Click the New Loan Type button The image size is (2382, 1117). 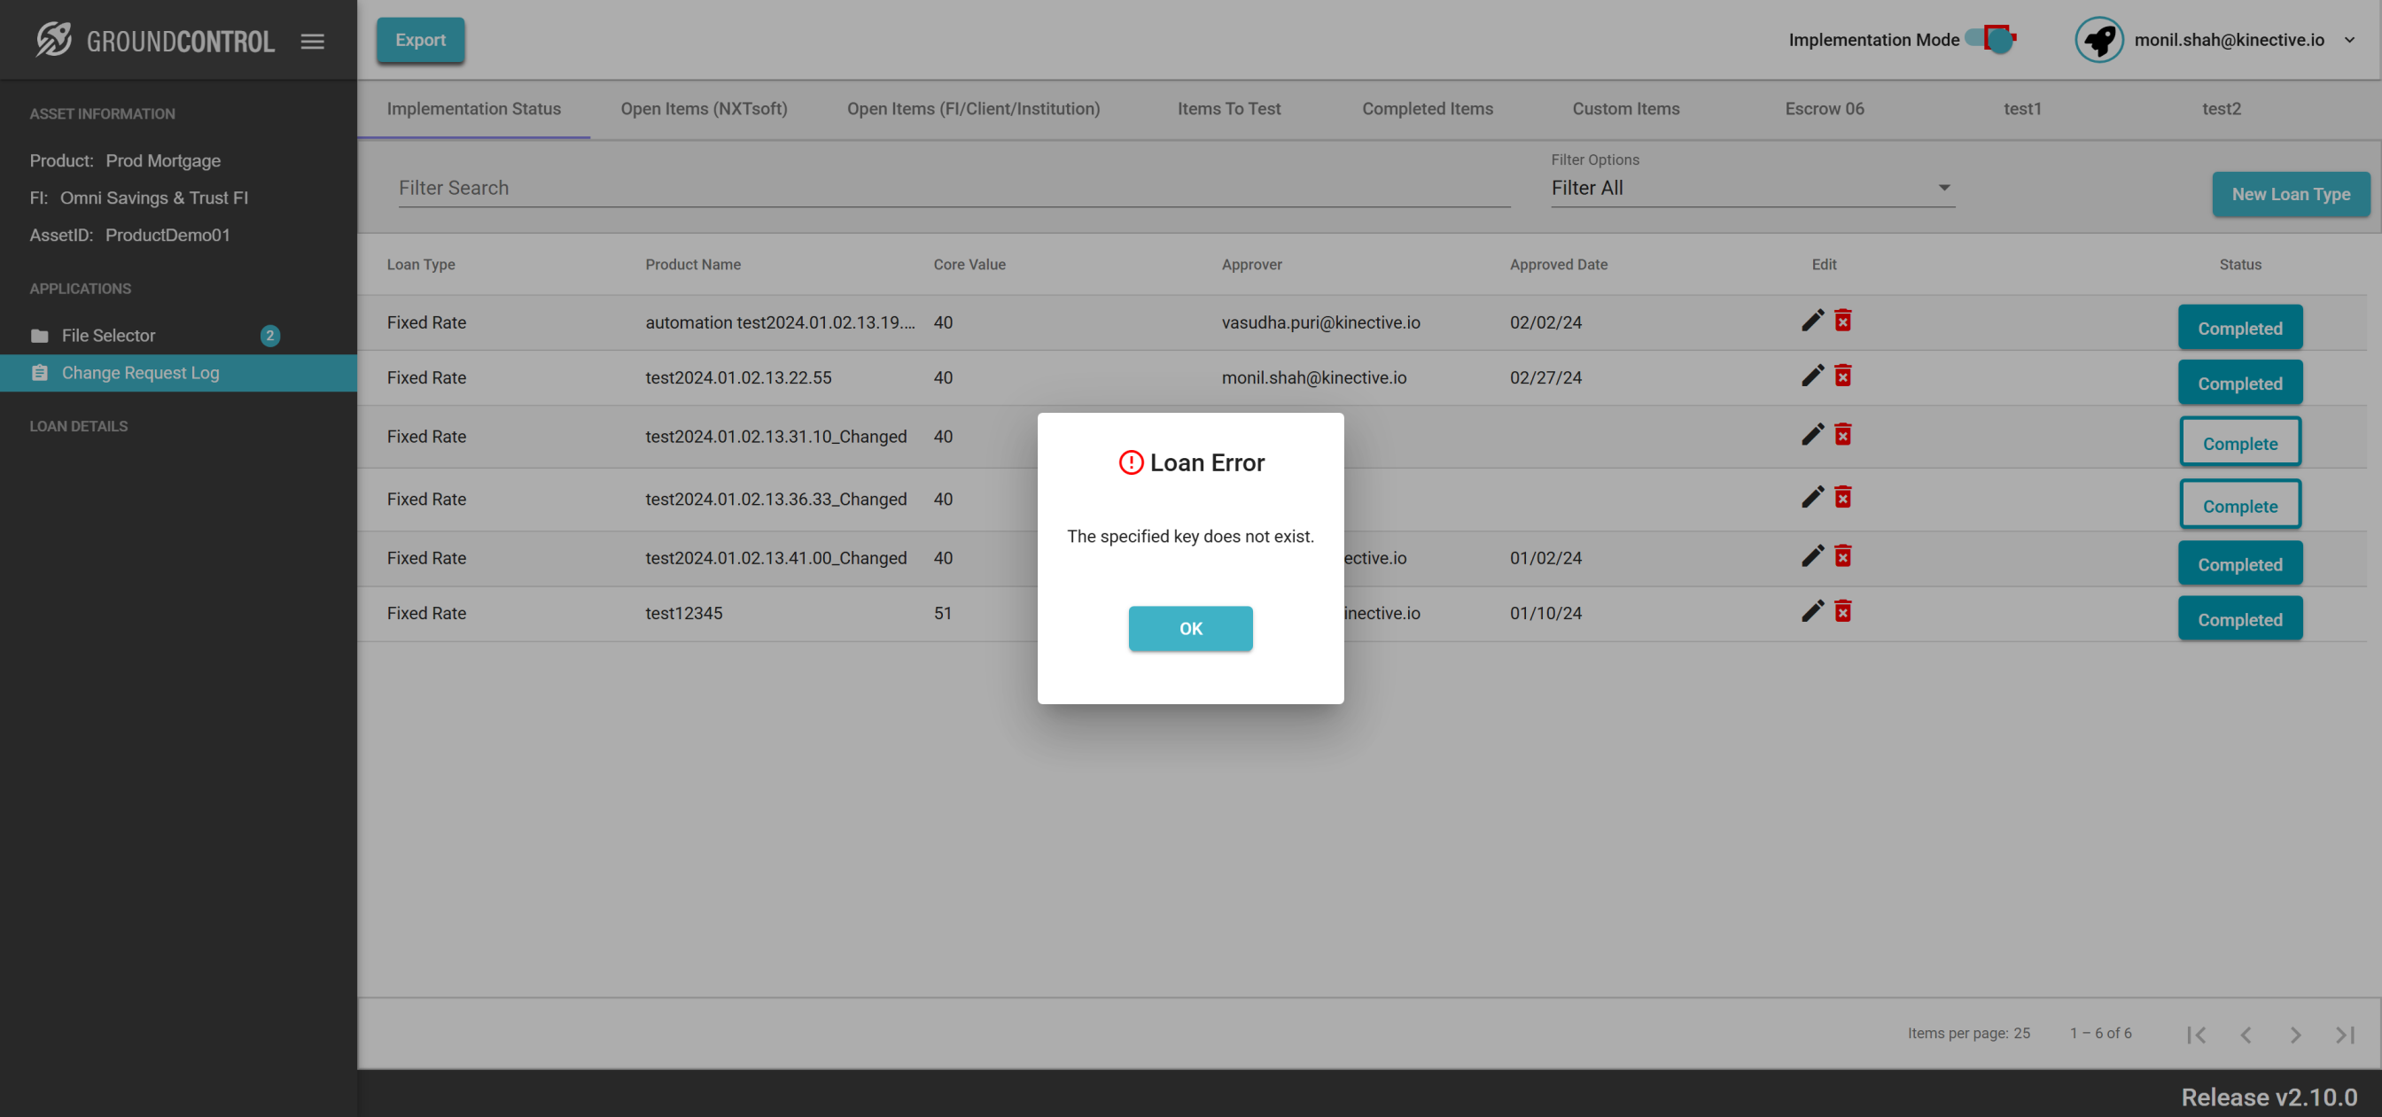pyautogui.click(x=2290, y=194)
